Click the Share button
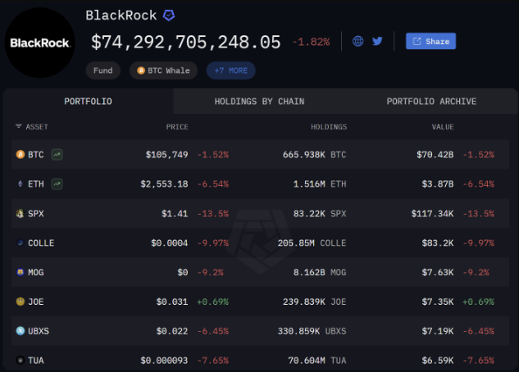 coord(430,41)
